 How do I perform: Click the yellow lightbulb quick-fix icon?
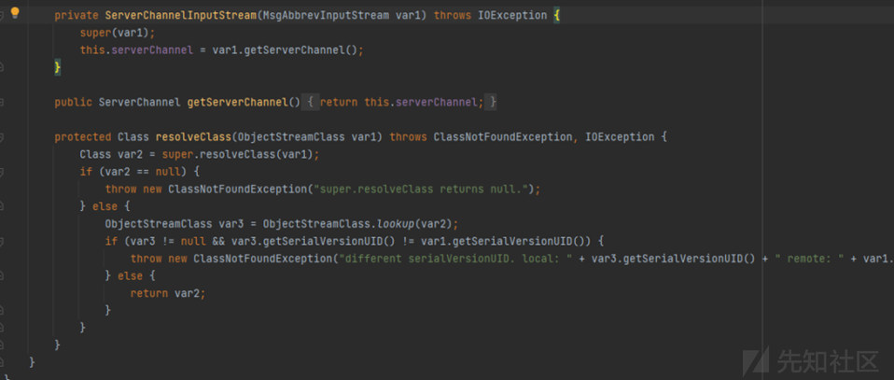(x=15, y=13)
